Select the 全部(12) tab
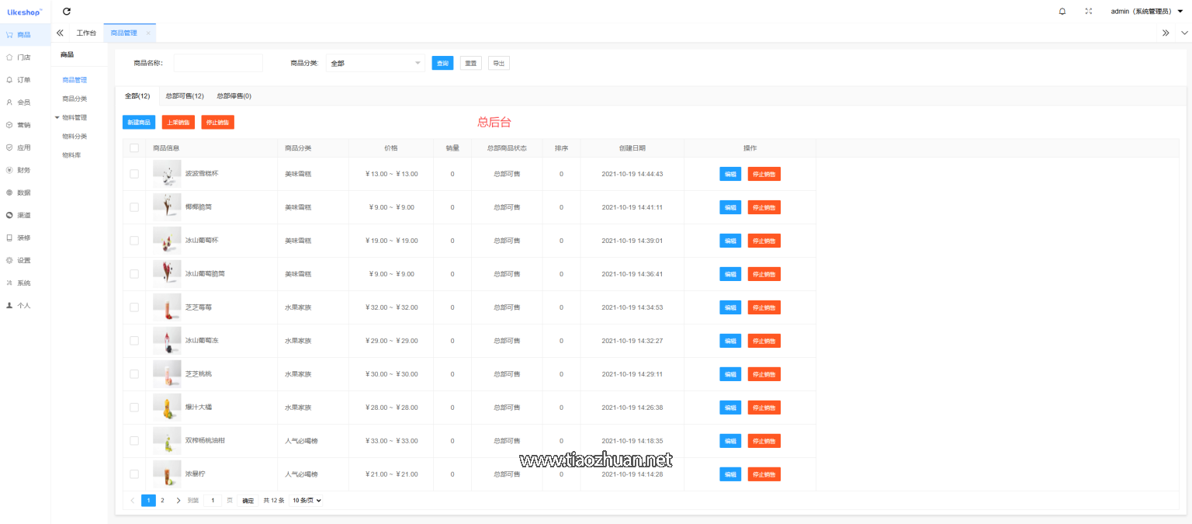The width and height of the screenshot is (1192, 524). (137, 95)
